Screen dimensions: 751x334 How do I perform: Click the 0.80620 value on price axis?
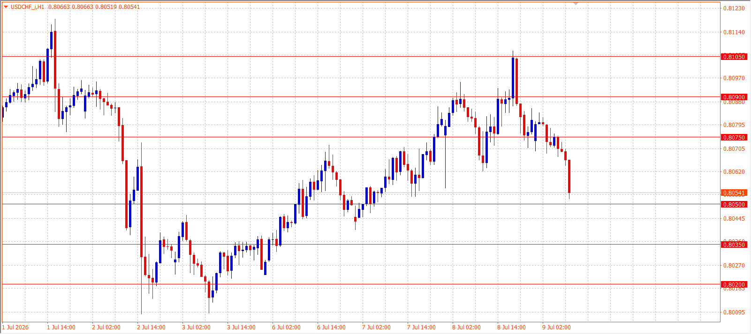734,172
